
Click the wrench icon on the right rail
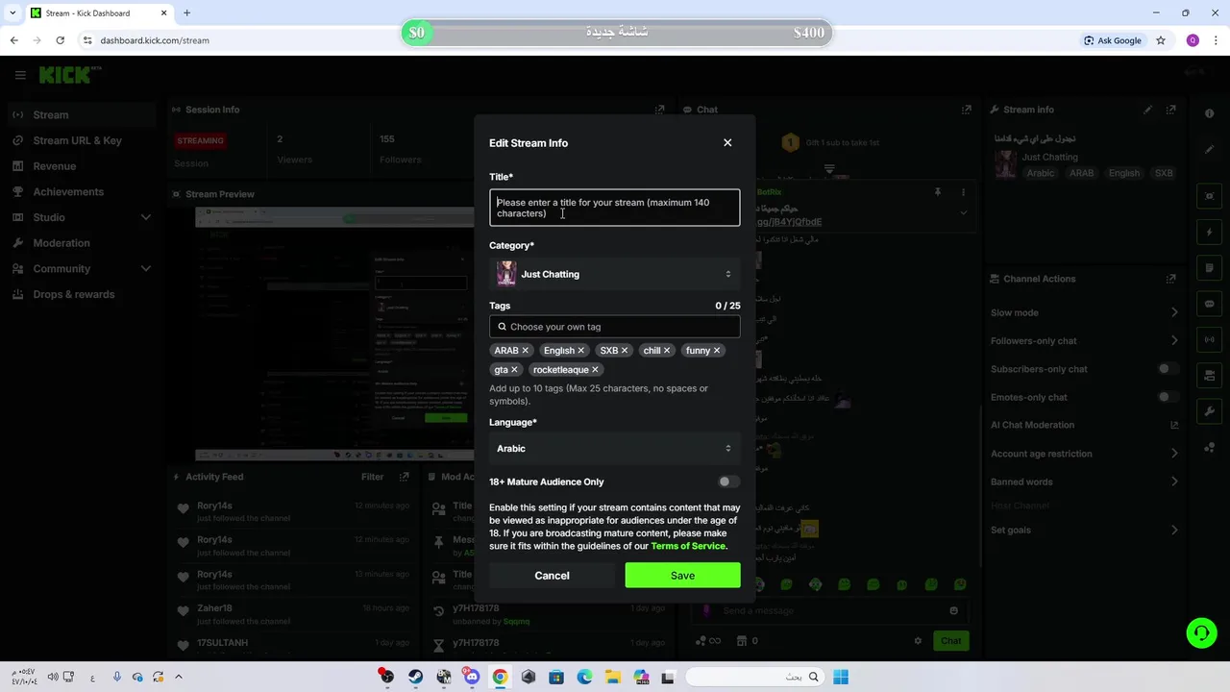click(x=1210, y=411)
